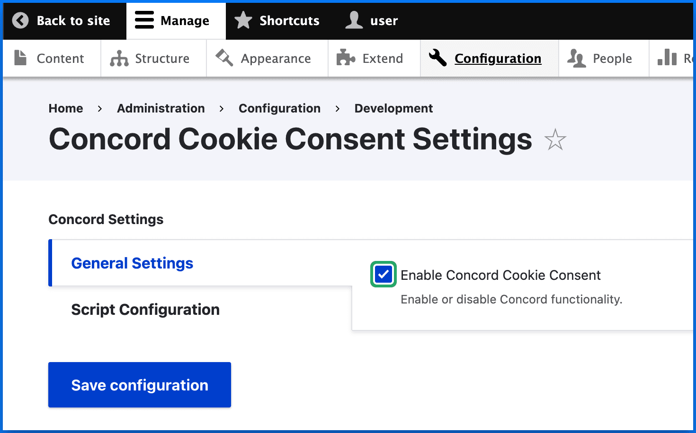Click the People users icon

click(576, 58)
